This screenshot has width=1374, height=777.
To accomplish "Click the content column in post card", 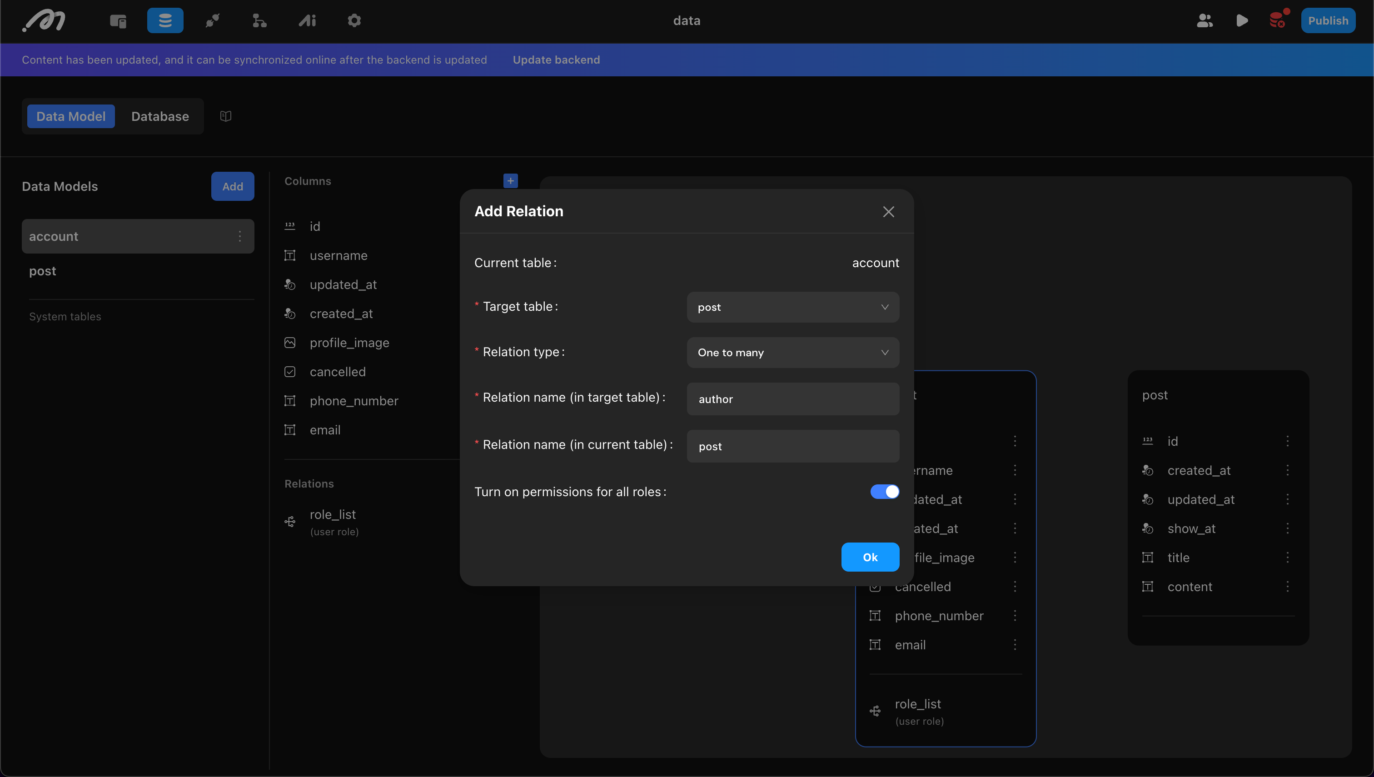I will [x=1190, y=587].
